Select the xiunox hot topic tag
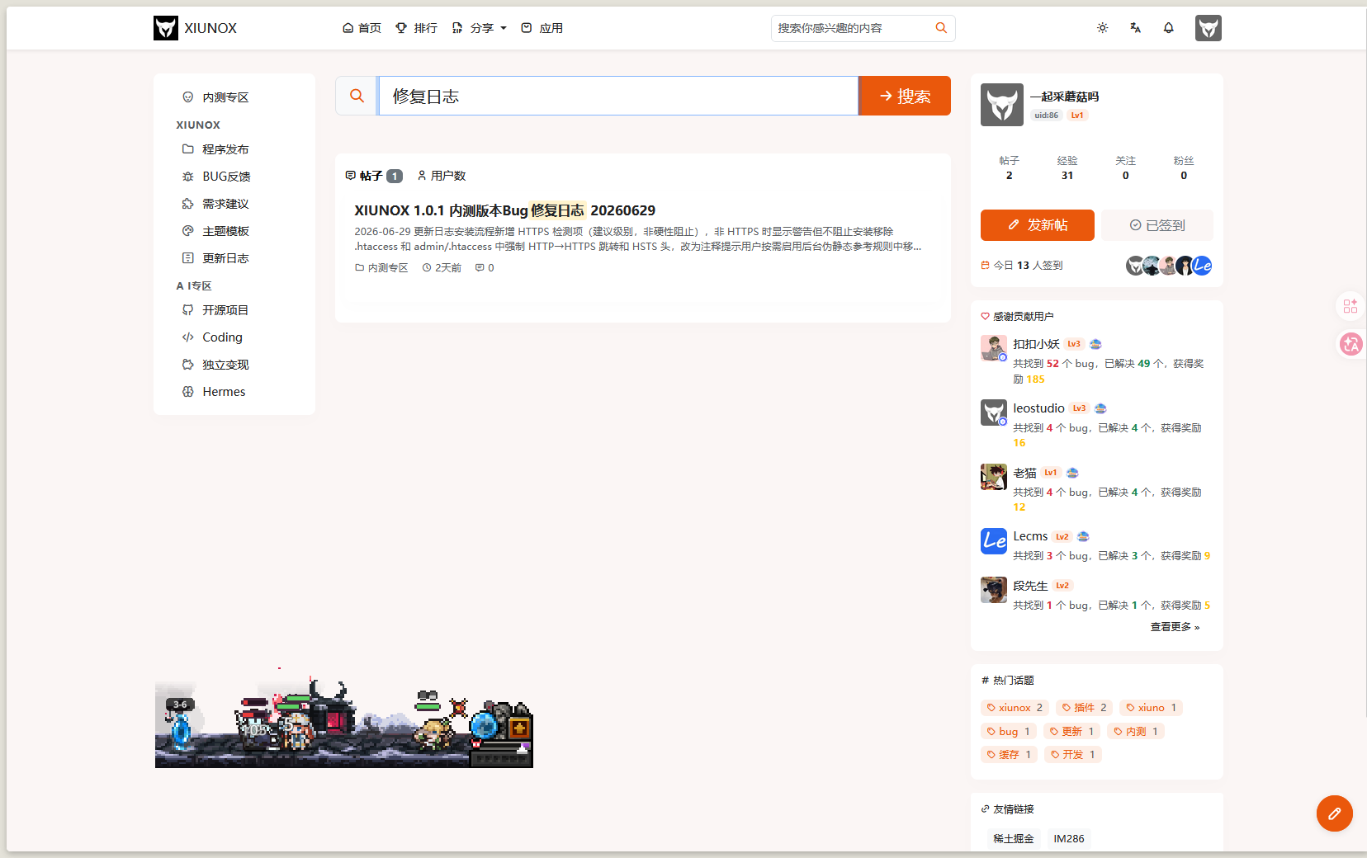 coord(1015,708)
